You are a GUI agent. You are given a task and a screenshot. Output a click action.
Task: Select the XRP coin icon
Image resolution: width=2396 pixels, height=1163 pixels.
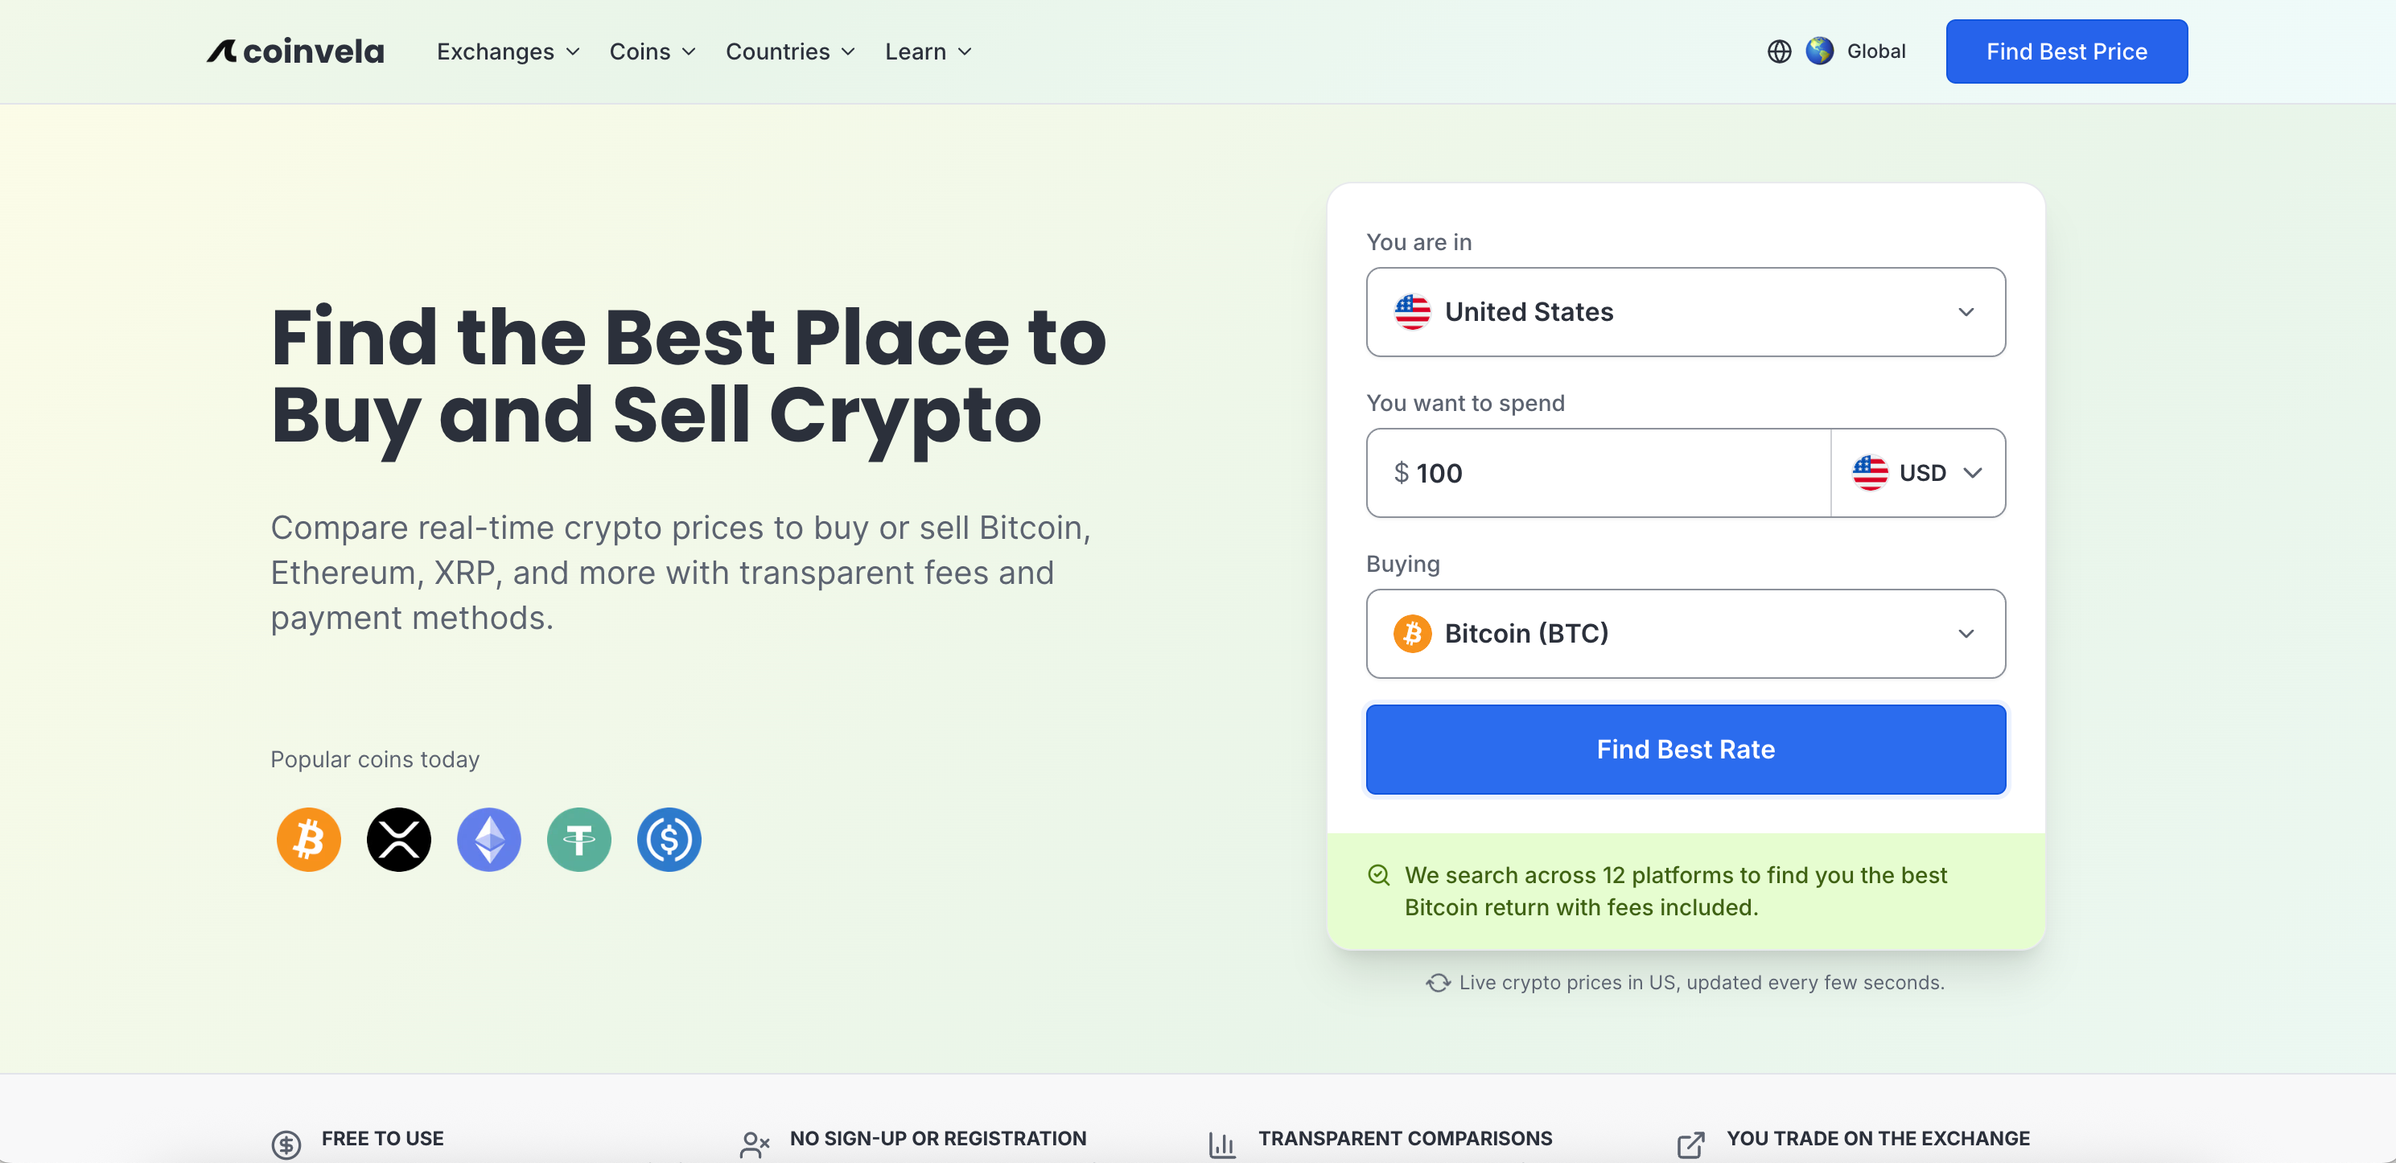pyautogui.click(x=399, y=840)
